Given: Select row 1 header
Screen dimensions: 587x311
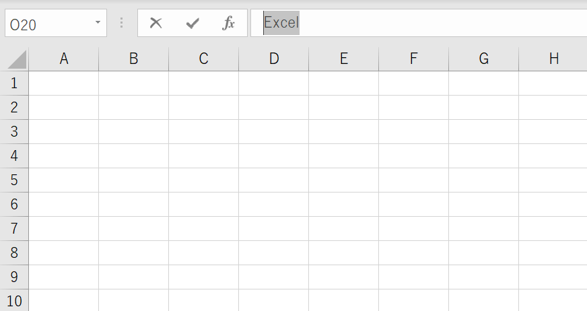Looking at the screenshot, I should coord(15,83).
